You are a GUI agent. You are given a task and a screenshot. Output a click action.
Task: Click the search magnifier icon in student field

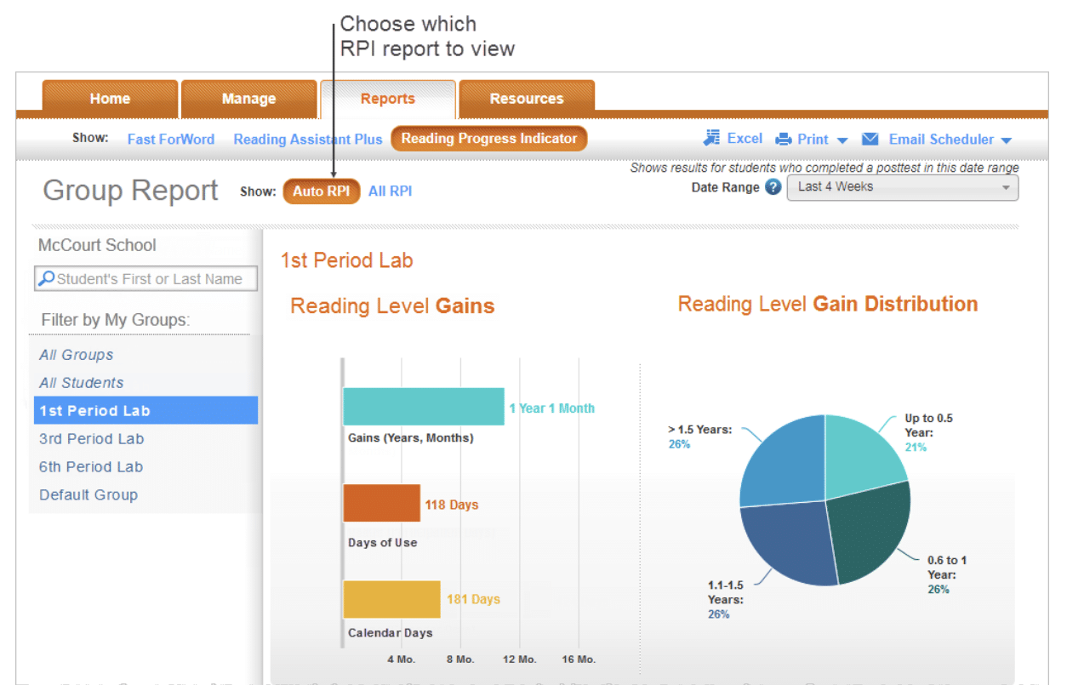tap(48, 279)
